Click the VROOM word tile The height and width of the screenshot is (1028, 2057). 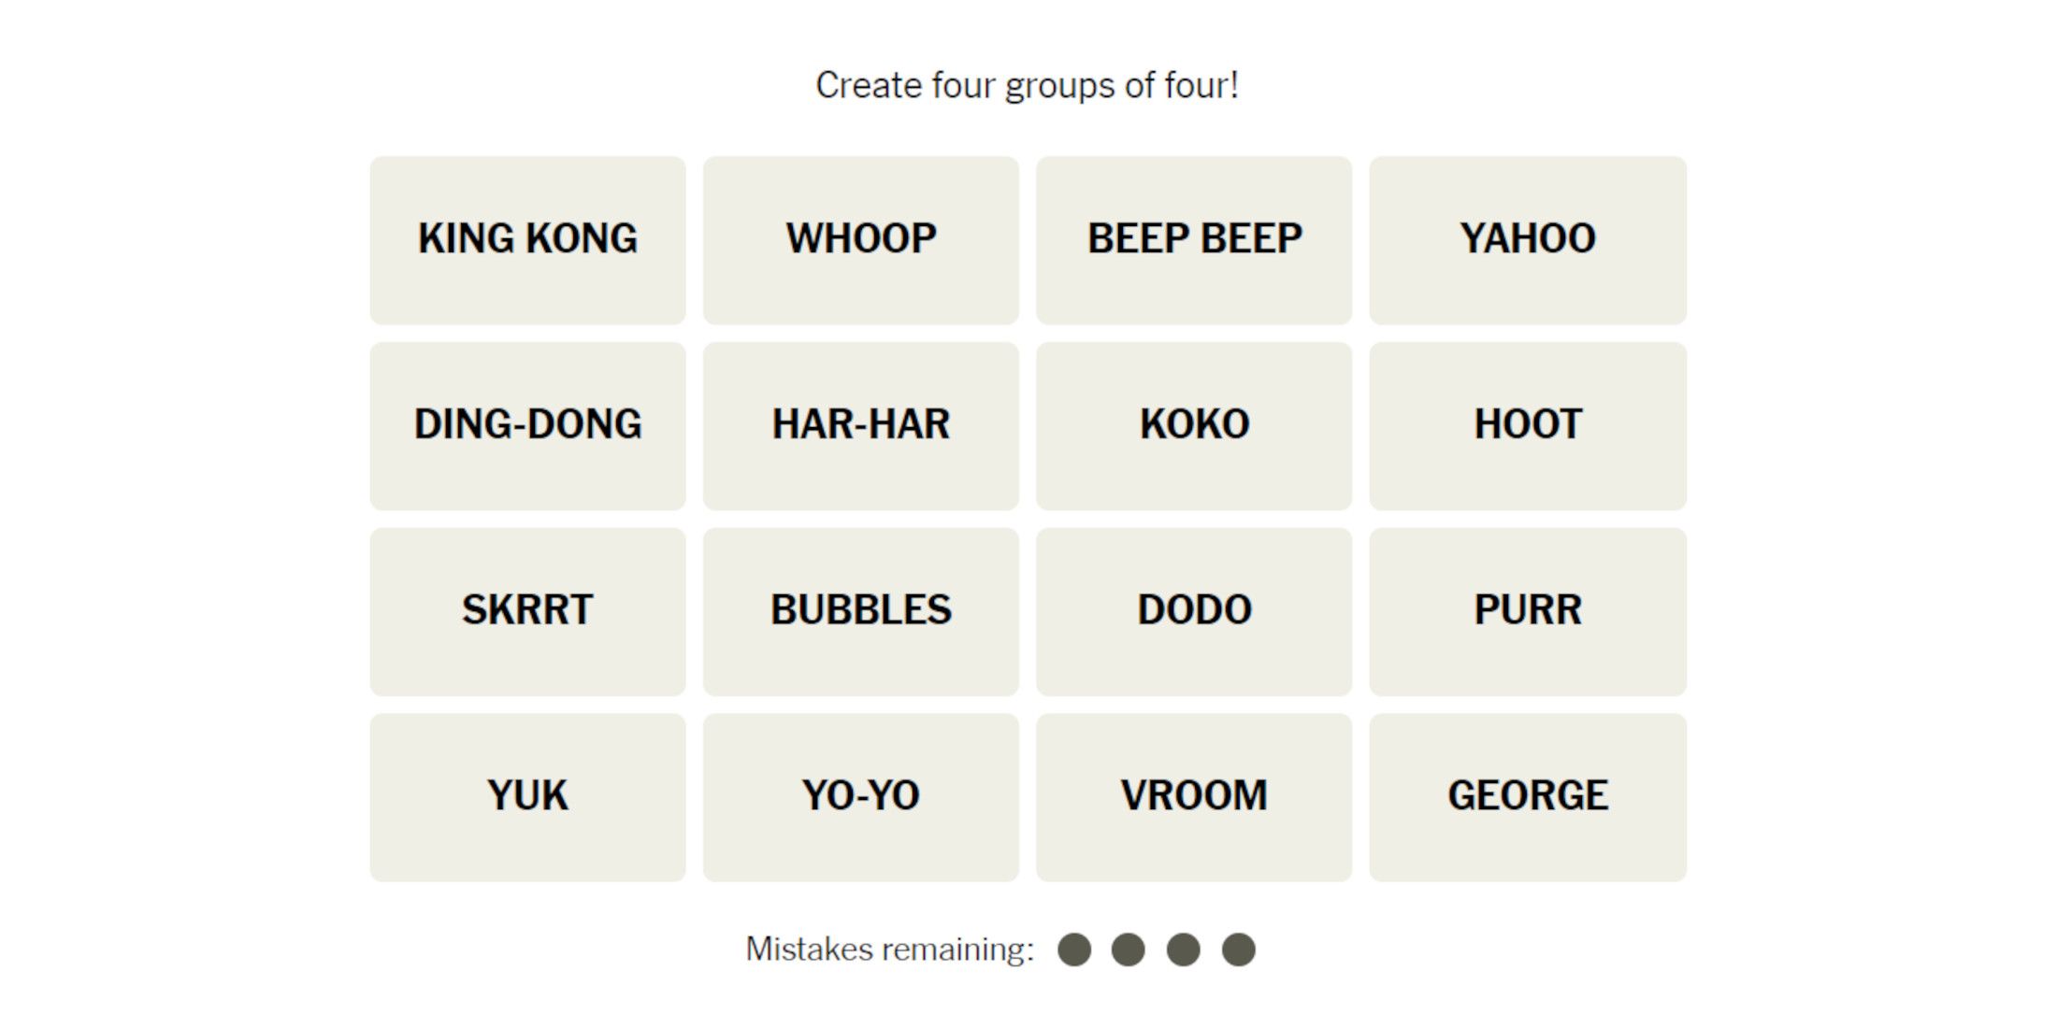pos(1194,797)
